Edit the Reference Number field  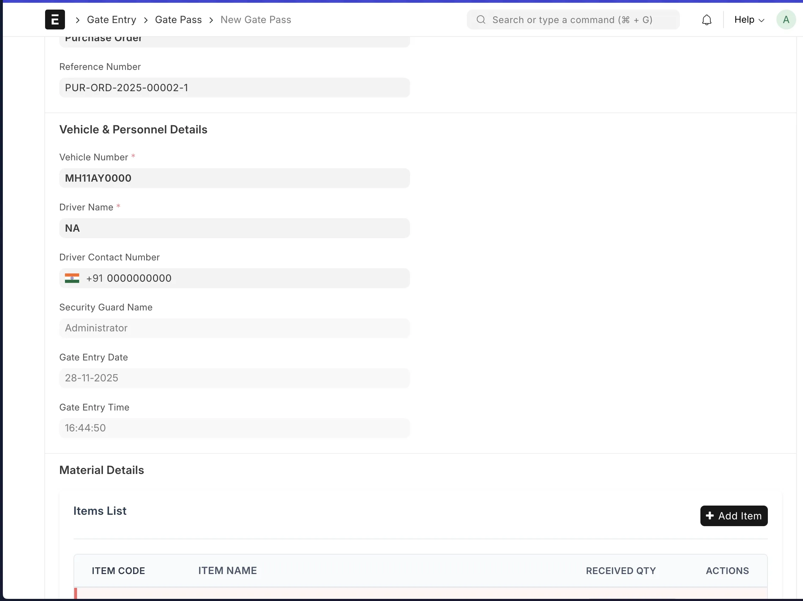(x=235, y=88)
